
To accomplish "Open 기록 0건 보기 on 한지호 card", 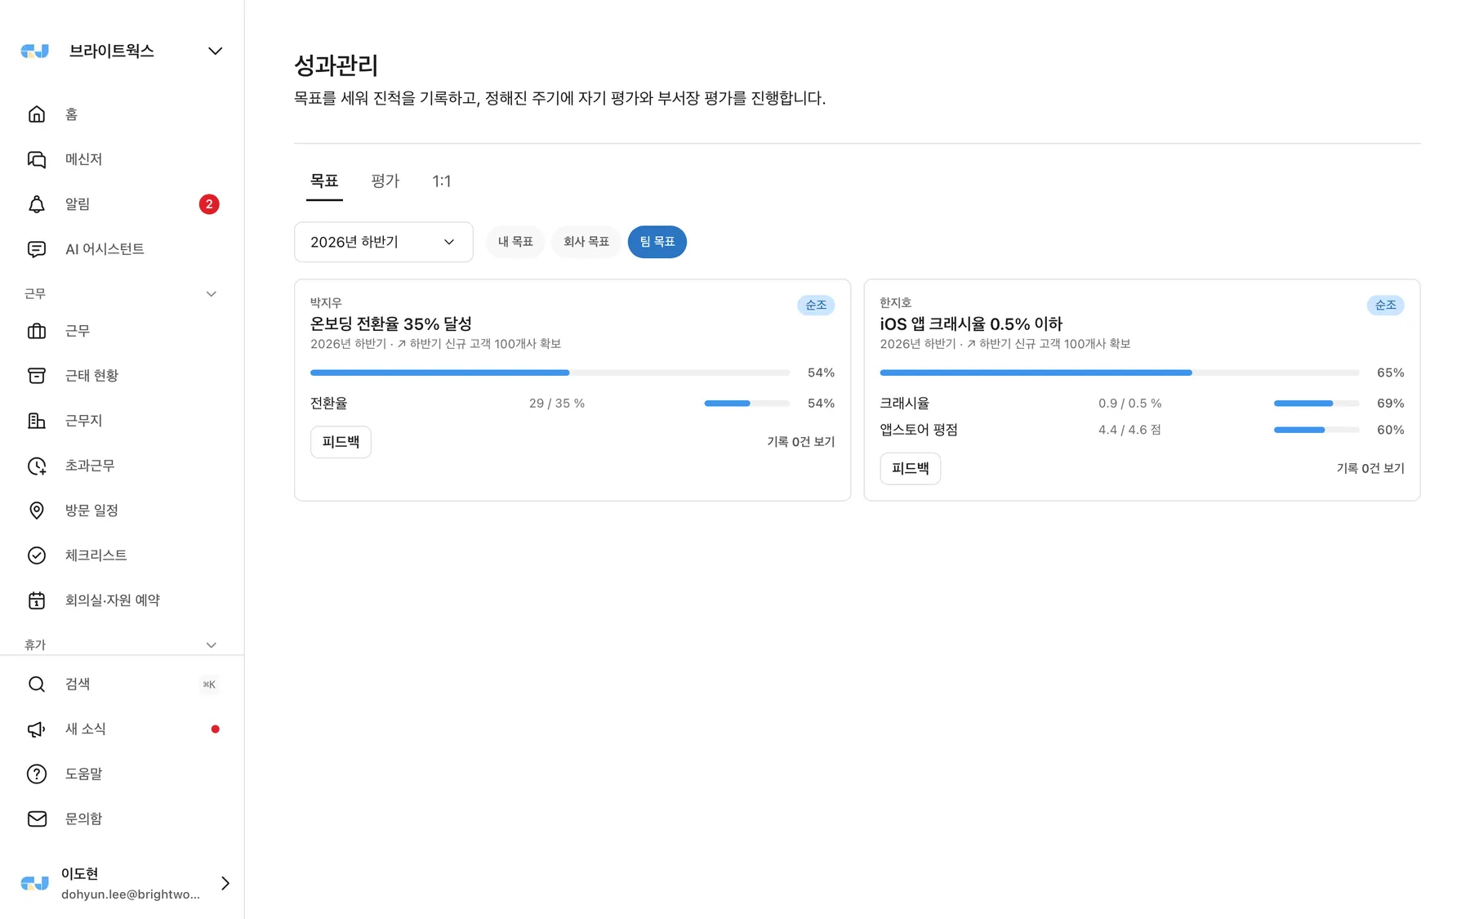I will (1370, 469).
